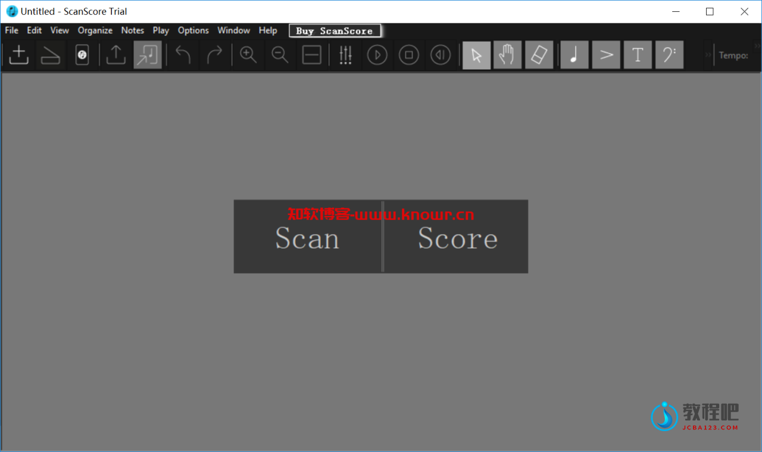Open the Help menu
The image size is (762, 452).
268,30
